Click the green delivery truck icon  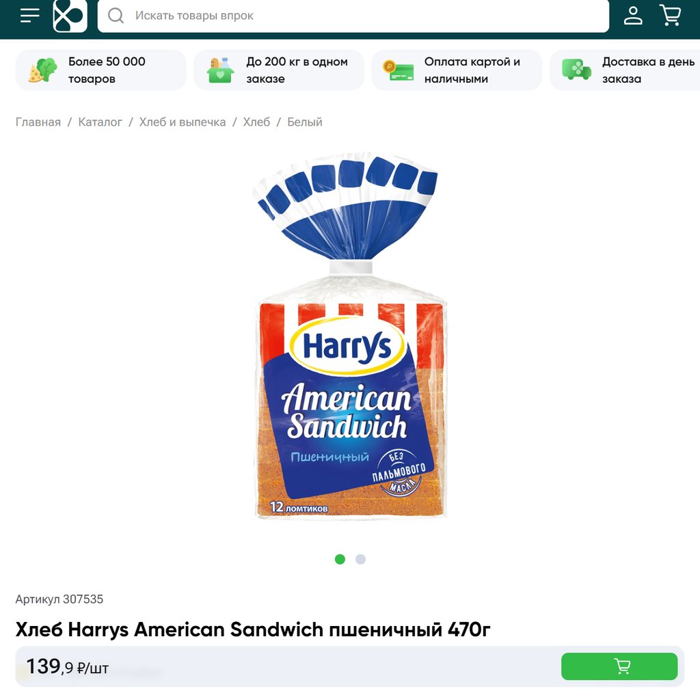(576, 70)
